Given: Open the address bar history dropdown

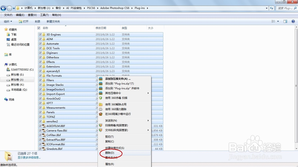Looking at the screenshot, I should point(267,8).
